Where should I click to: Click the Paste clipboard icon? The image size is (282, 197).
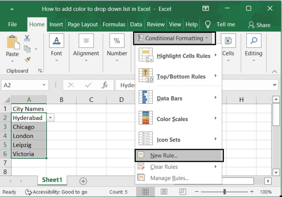point(12,42)
